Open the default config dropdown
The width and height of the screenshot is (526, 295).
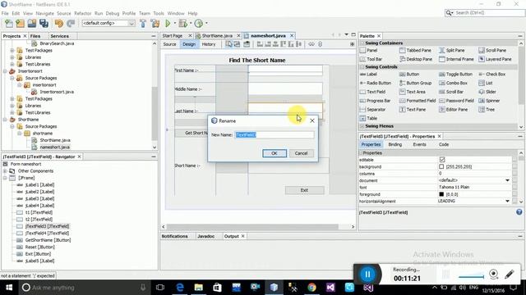pos(108,24)
